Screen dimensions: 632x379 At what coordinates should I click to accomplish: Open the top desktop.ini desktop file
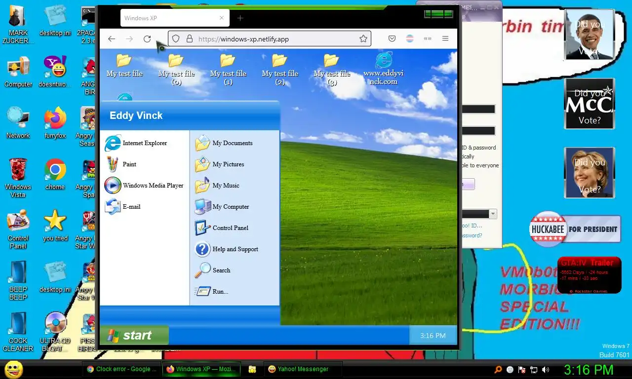(55, 21)
